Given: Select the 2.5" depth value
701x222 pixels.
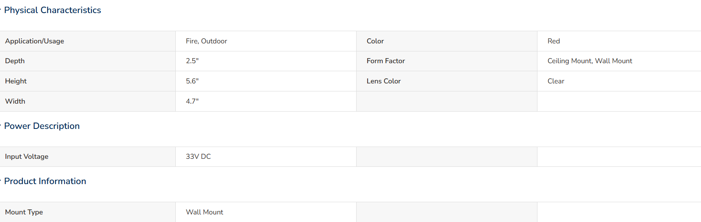Looking at the screenshot, I should pos(192,61).
